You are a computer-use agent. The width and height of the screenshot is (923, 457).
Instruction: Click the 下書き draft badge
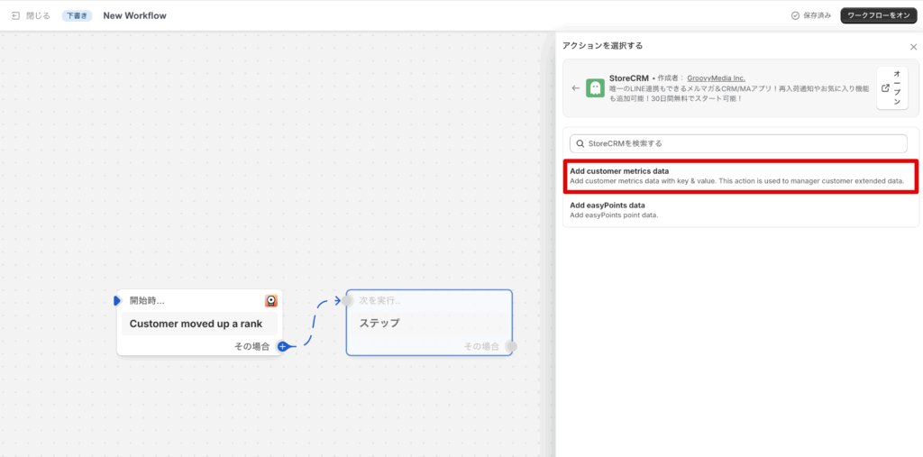point(78,16)
